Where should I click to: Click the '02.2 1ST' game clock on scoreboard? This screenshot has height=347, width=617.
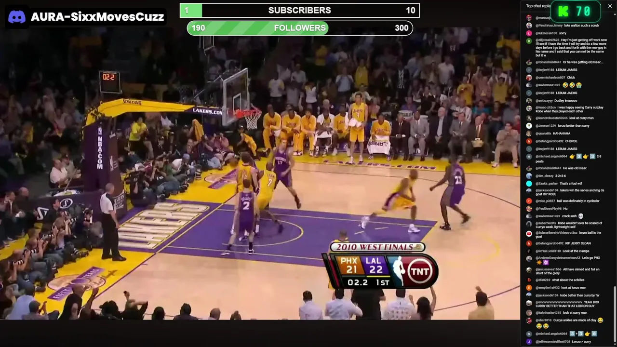[368, 282]
